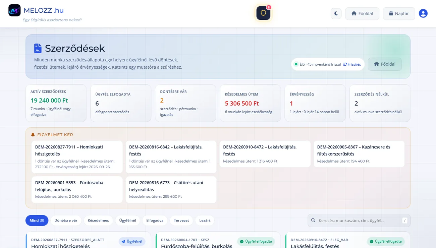Click the magnifier icon in search box

coord(313,221)
